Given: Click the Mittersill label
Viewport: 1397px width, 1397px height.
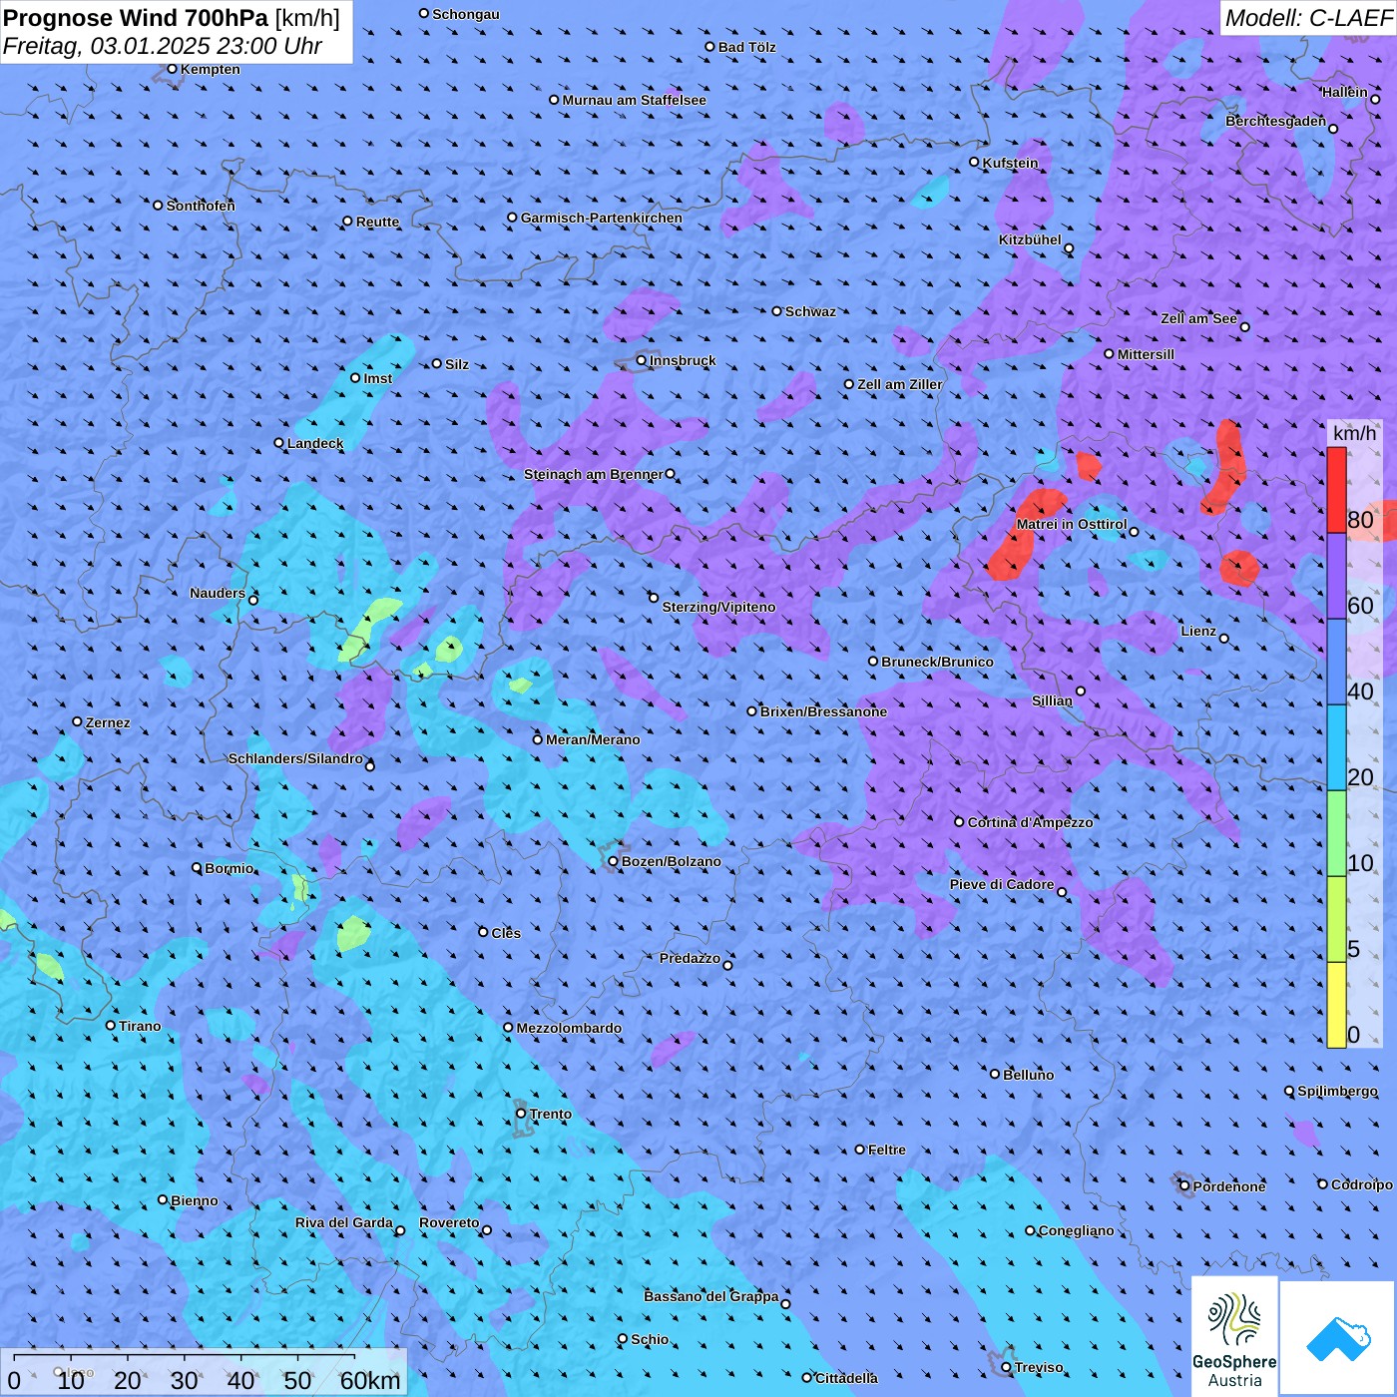Looking at the screenshot, I should (x=1146, y=354).
